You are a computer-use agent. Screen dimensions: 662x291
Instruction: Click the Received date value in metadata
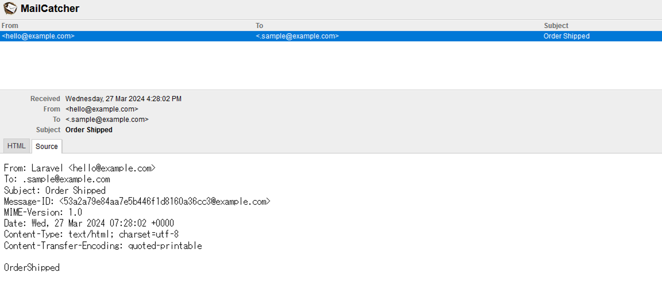(x=123, y=99)
